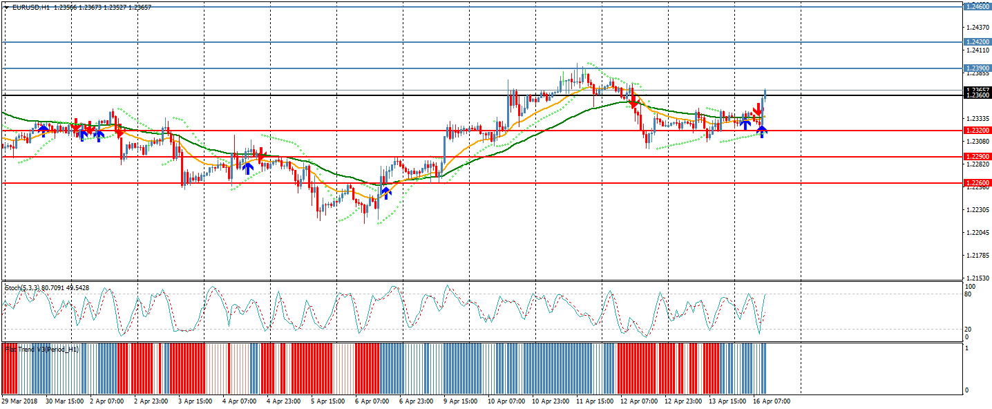Open the EURUSD,H1 chart title dropdown arrow
Screen dimensions: 992x409
pos(6,7)
